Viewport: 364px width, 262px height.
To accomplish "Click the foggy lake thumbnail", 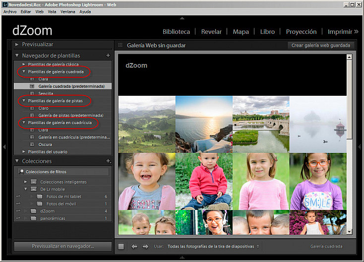I will [318, 124].
